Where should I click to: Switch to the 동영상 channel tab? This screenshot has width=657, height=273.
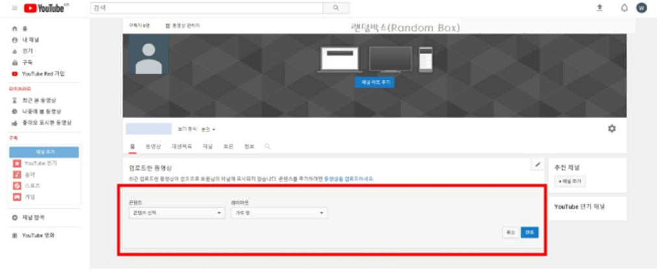[153, 147]
